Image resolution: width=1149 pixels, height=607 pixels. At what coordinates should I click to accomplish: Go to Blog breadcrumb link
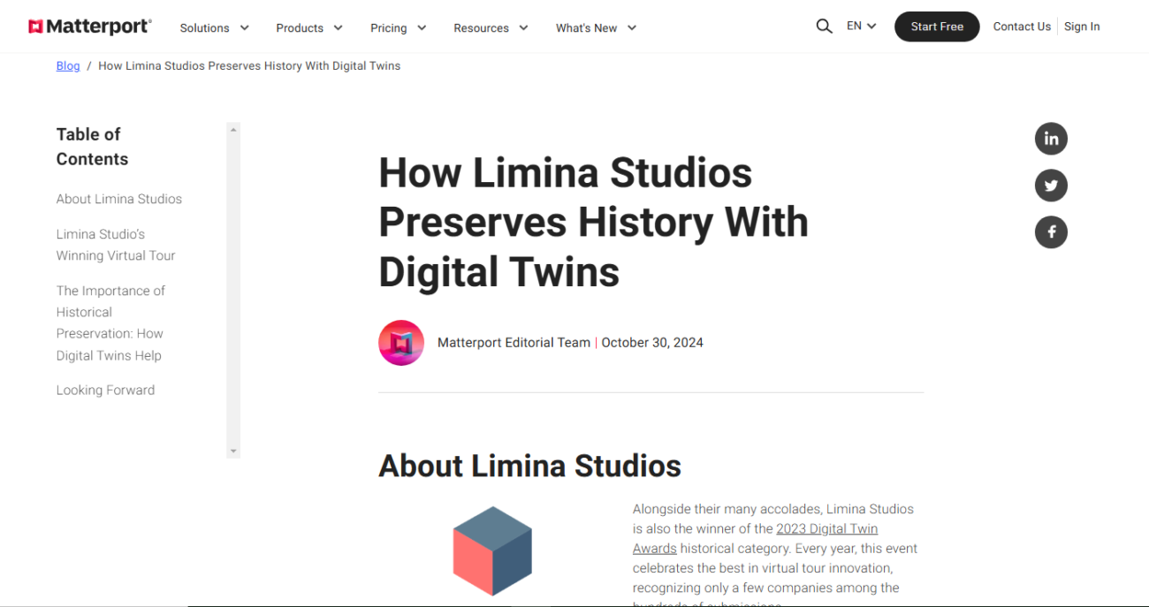(x=68, y=66)
